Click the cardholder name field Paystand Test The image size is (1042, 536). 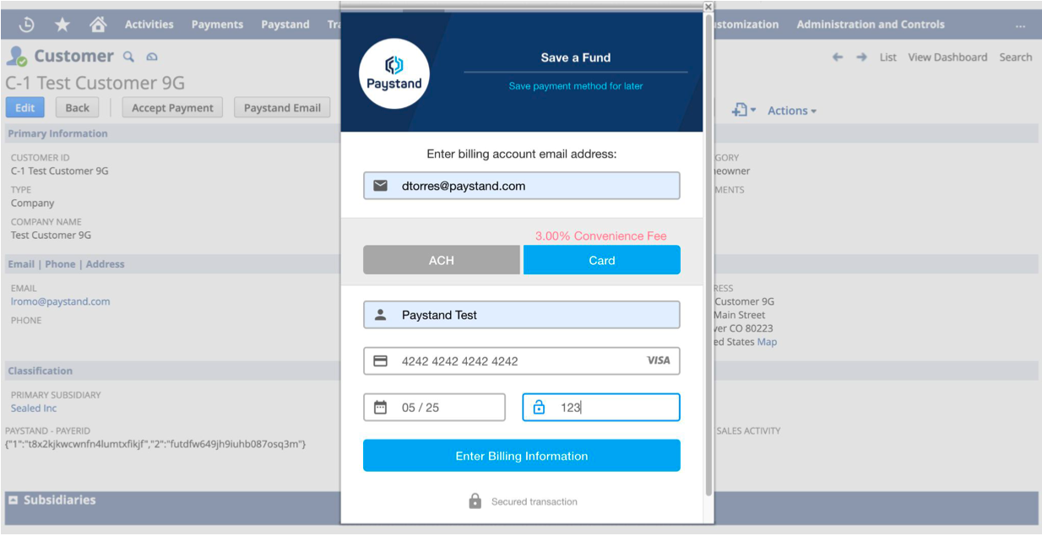pos(522,315)
